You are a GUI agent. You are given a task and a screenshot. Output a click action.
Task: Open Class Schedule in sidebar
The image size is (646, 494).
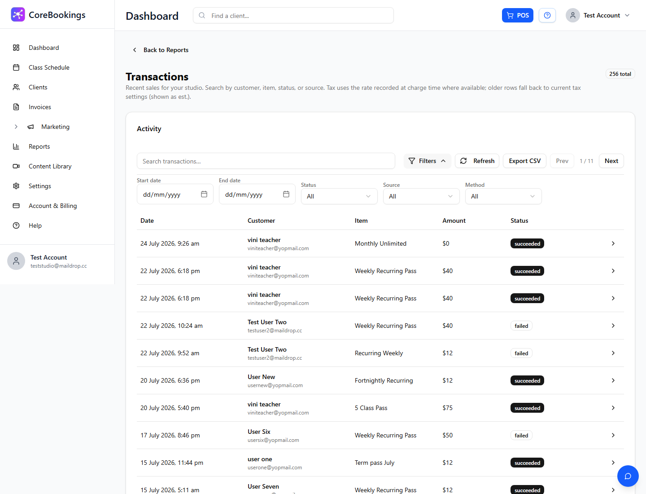tap(49, 67)
